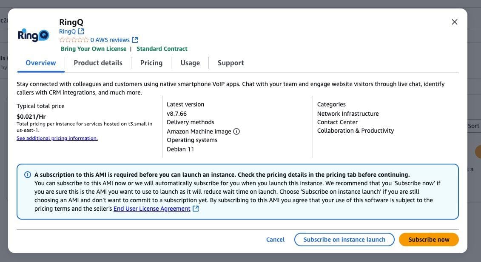This screenshot has width=481, height=262.
Task: Click the orange Subscribe now button
Action: [x=429, y=240]
